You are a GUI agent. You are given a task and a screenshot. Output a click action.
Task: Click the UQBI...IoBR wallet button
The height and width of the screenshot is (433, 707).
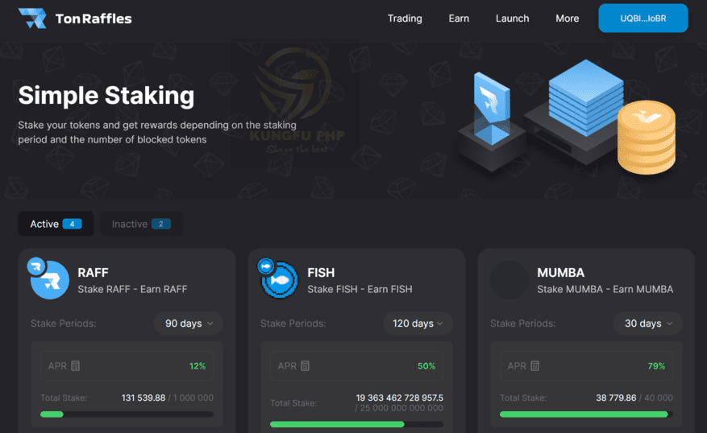[643, 19]
